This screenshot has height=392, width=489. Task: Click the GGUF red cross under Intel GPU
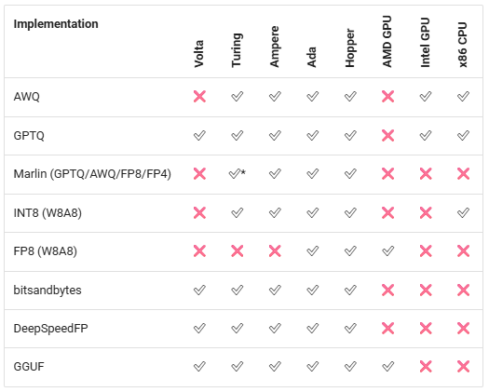(x=426, y=367)
